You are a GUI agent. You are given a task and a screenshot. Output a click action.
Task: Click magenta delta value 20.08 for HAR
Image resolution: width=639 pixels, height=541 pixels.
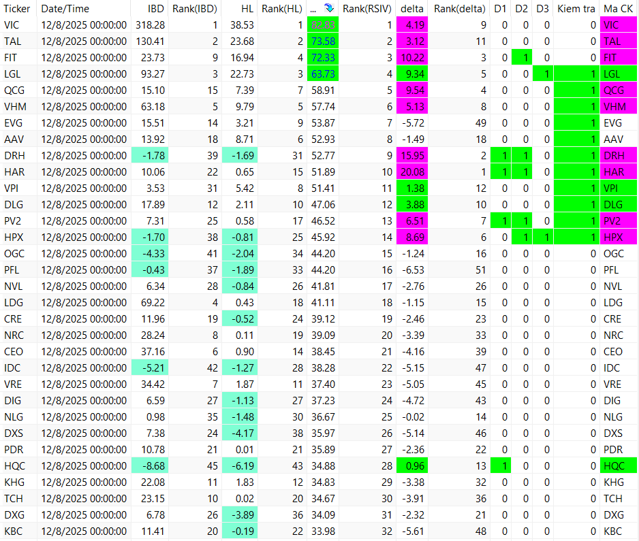point(412,171)
